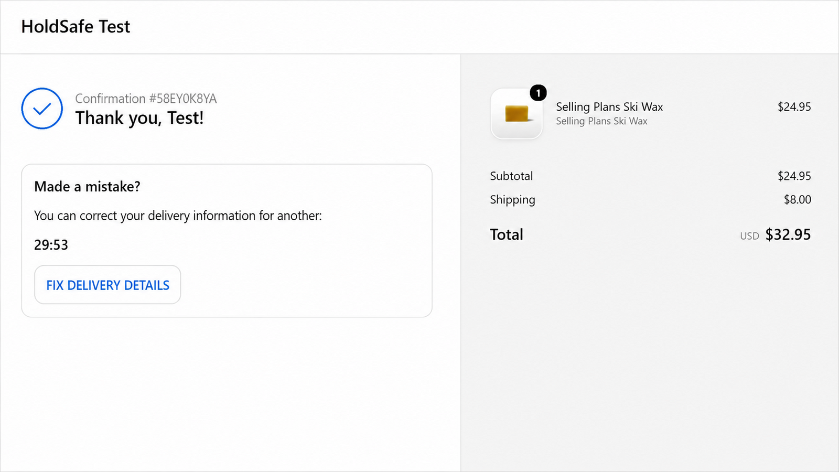Click the FIX DELIVERY DETAILS button
This screenshot has width=839, height=472.
[107, 285]
